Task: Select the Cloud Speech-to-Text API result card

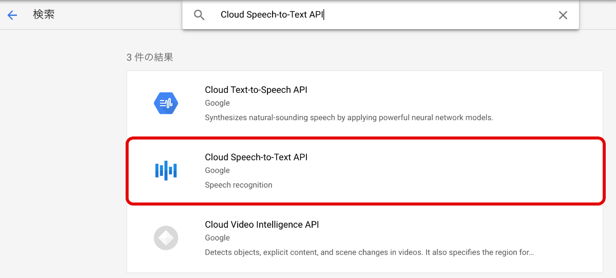Action: (x=365, y=171)
